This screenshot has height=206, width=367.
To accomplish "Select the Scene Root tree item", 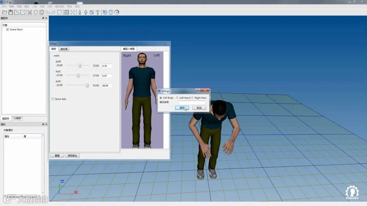I will pos(16,29).
